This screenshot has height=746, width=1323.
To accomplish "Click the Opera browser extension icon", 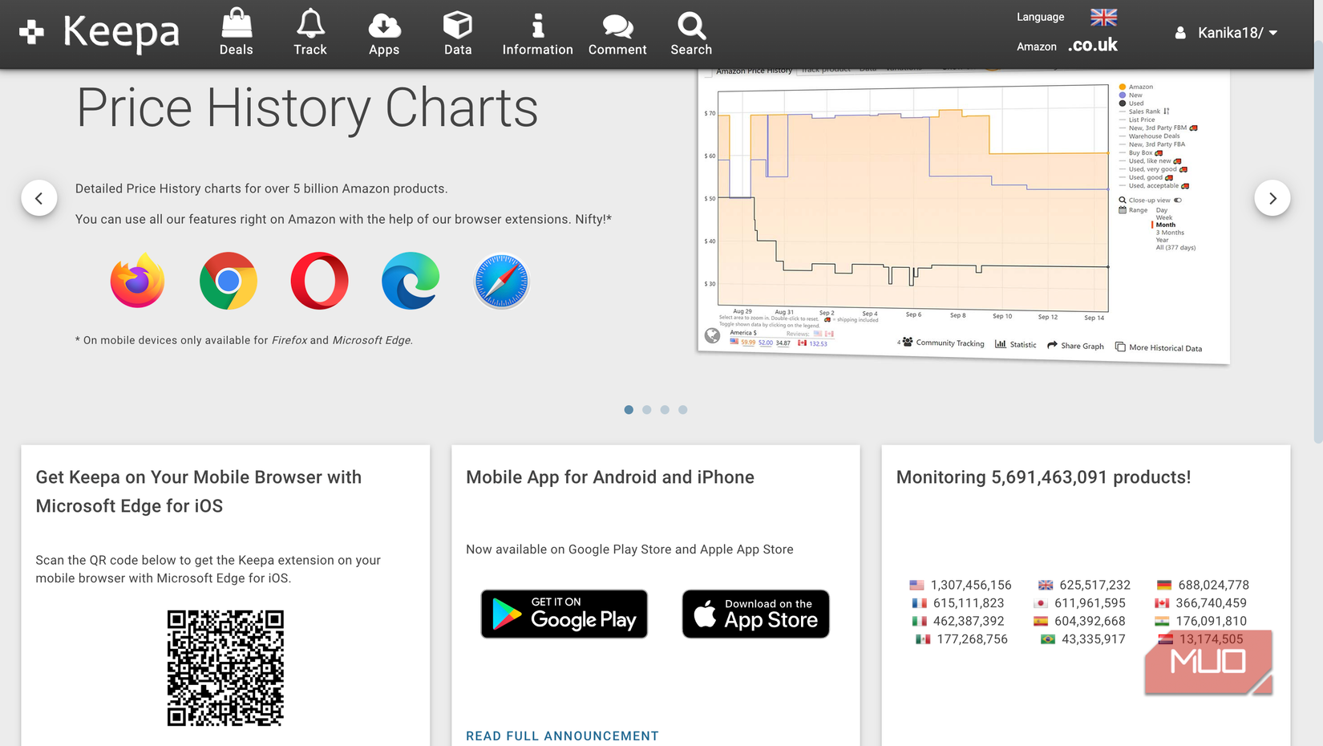I will coord(319,281).
